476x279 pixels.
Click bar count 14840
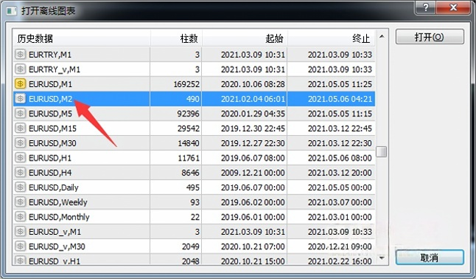coord(189,143)
